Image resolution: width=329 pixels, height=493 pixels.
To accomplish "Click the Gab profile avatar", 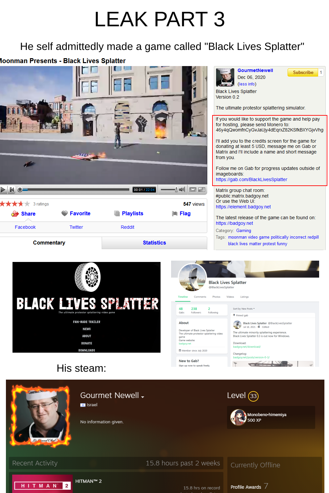I will 192,278.
